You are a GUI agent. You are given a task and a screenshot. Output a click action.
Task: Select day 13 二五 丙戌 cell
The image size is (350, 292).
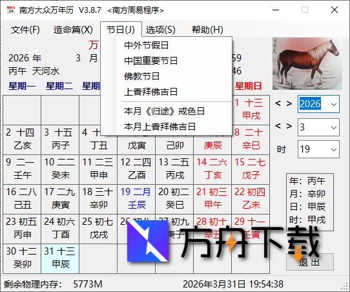click(174, 169)
